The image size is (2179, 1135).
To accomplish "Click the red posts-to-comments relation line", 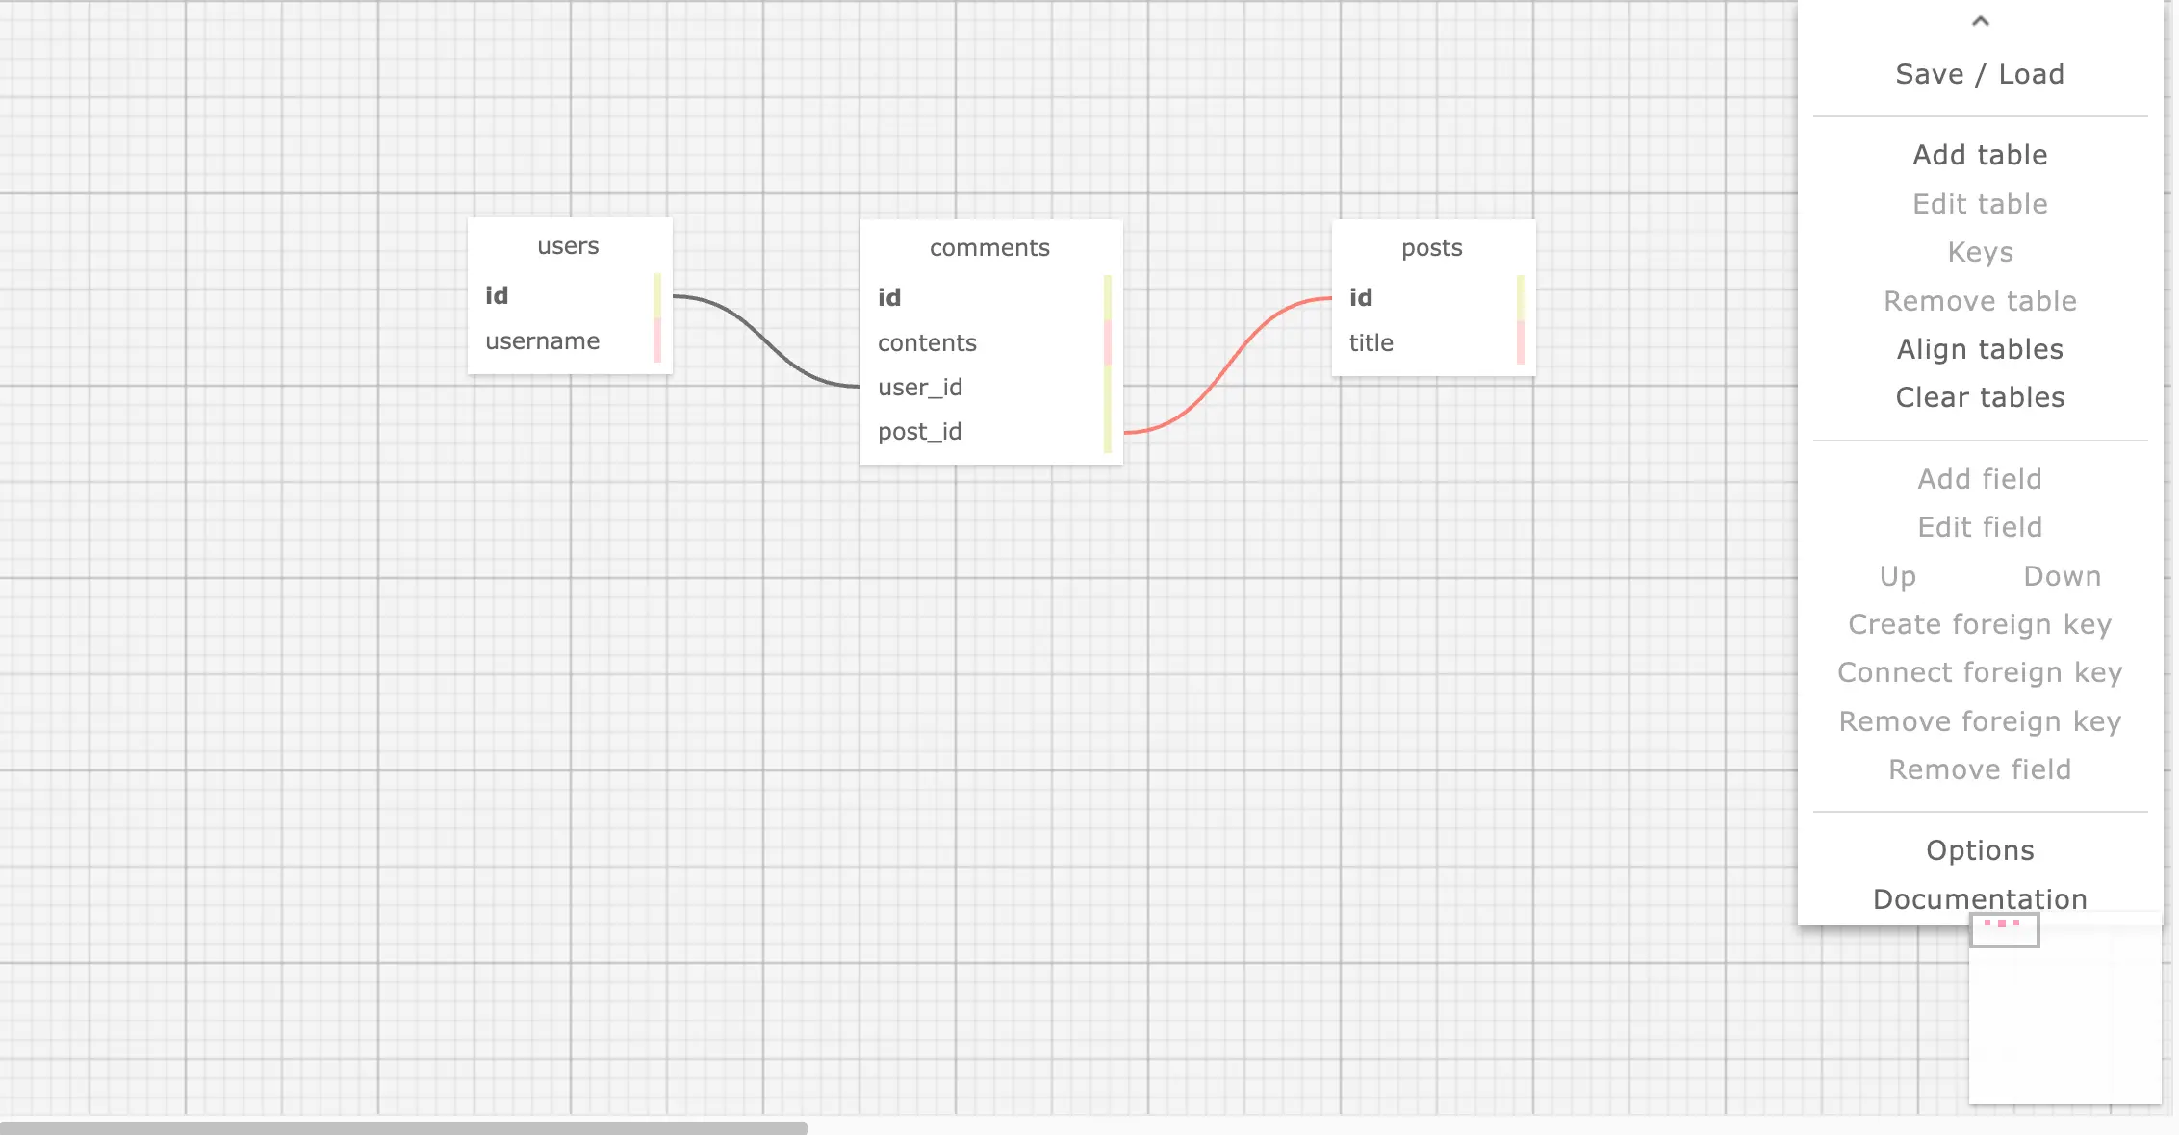I will pyautogui.click(x=1229, y=366).
